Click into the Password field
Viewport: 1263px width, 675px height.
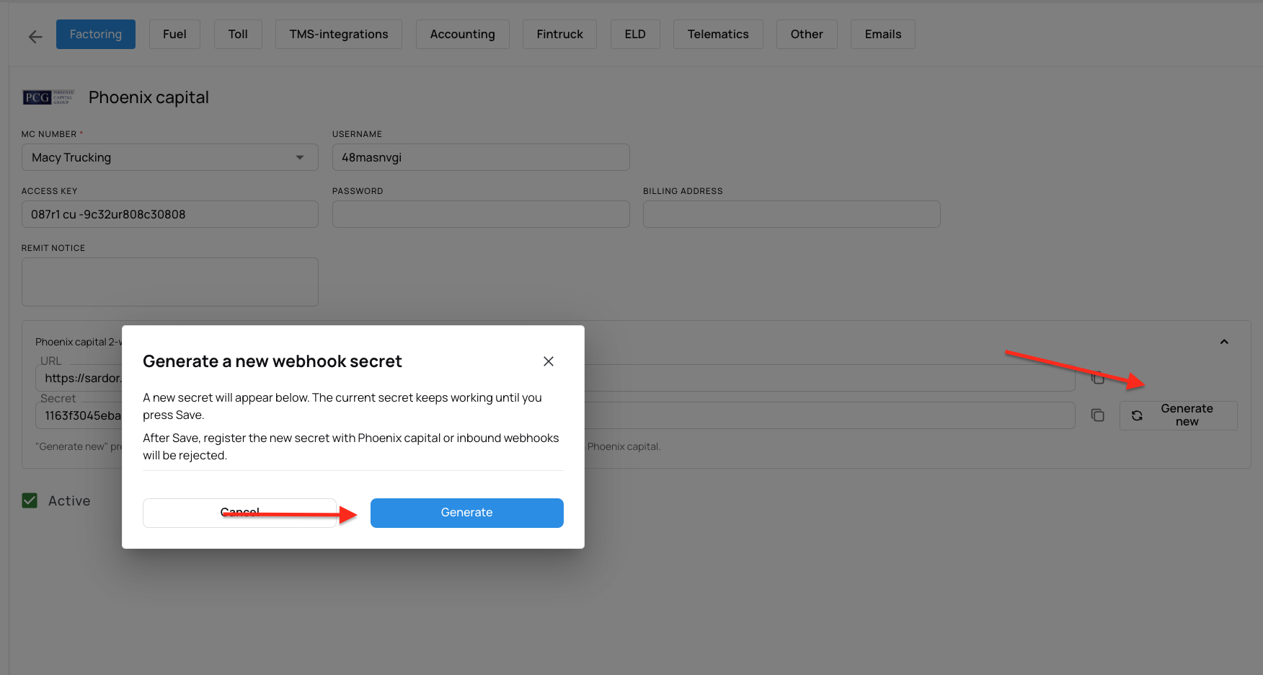pos(481,214)
